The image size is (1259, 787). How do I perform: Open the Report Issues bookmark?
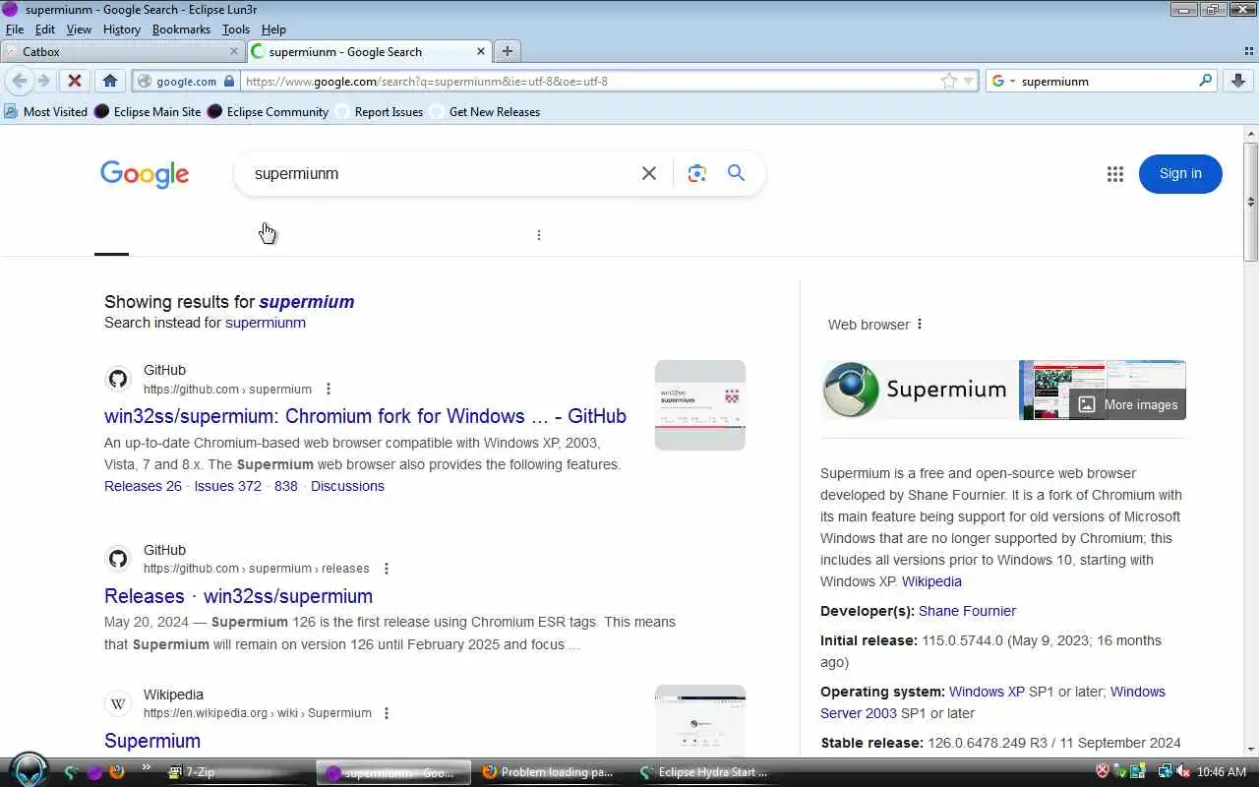pyautogui.click(x=380, y=111)
